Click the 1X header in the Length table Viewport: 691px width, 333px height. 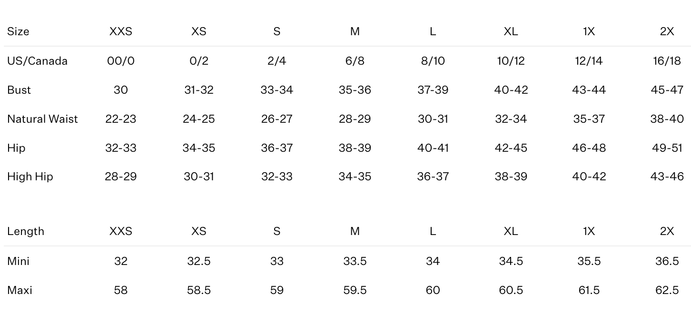(x=589, y=231)
